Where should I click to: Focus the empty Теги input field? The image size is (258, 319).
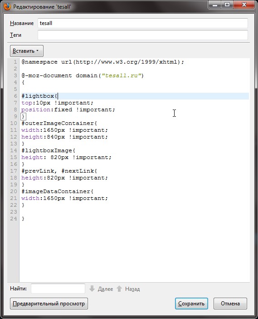[142, 35]
